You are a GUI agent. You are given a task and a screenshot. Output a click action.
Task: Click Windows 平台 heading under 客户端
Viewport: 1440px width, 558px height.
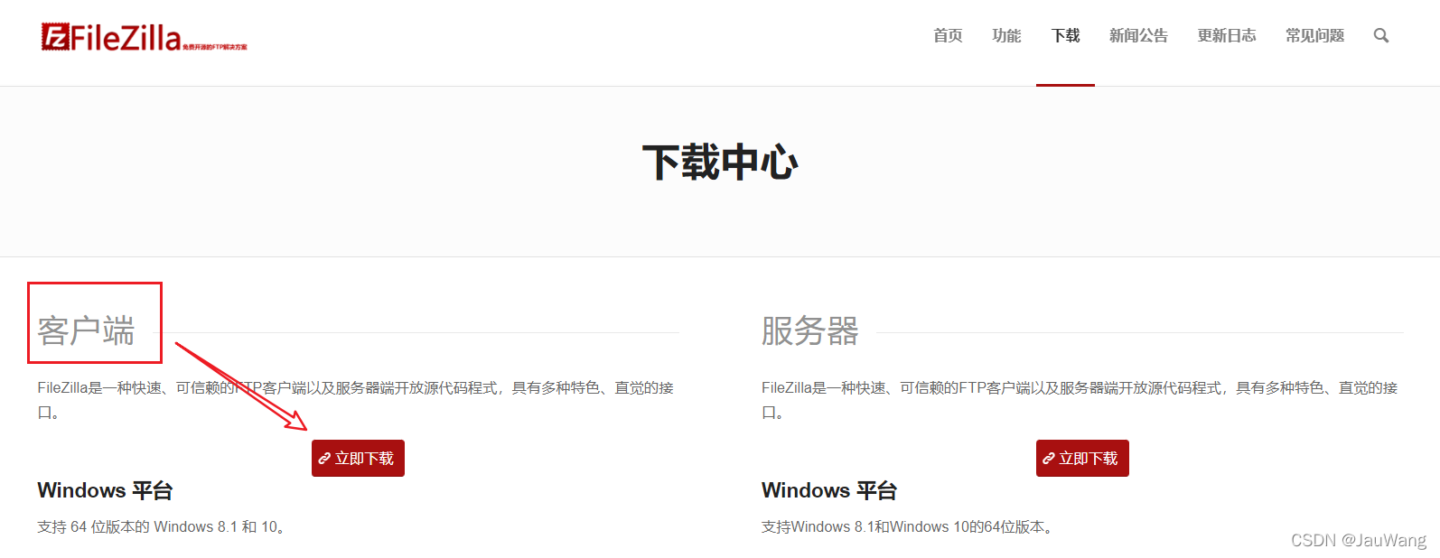[105, 490]
